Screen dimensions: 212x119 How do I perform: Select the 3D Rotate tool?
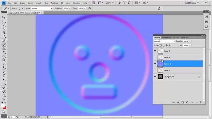tap(4, 88)
